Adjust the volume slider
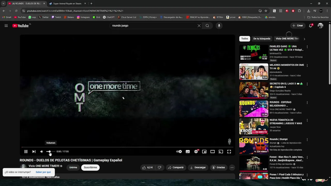Screen dimensions: 331x186 click(50, 152)
